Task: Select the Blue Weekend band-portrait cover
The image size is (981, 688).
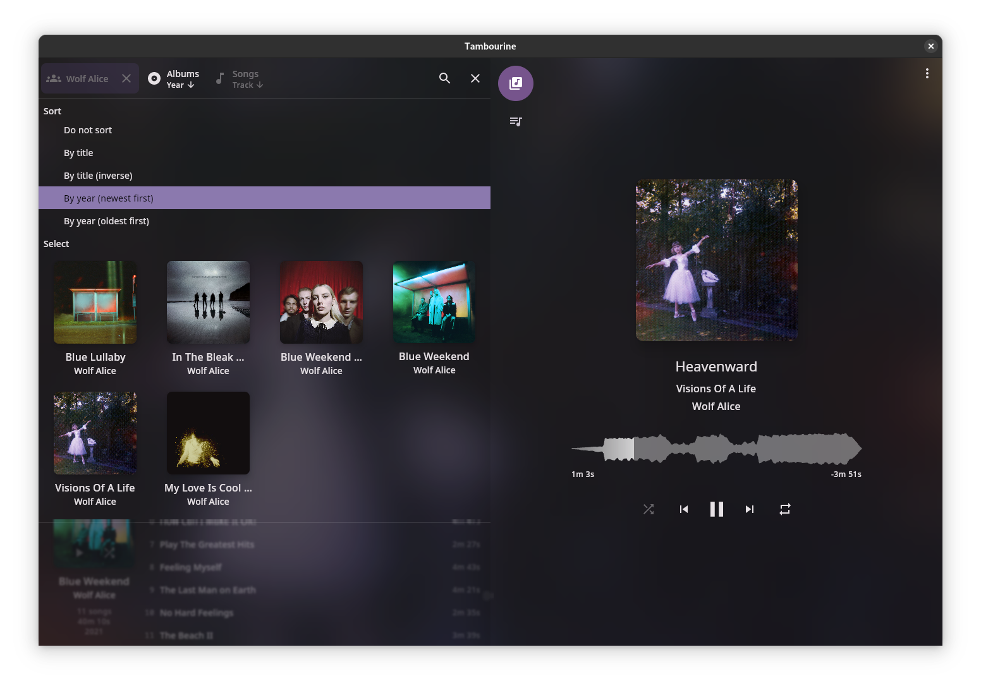Action: (x=321, y=303)
